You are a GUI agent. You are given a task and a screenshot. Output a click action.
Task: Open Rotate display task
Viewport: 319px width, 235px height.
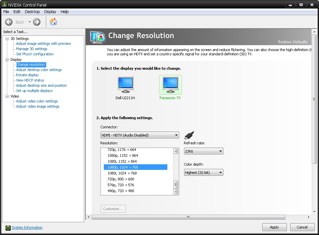coord(28,75)
